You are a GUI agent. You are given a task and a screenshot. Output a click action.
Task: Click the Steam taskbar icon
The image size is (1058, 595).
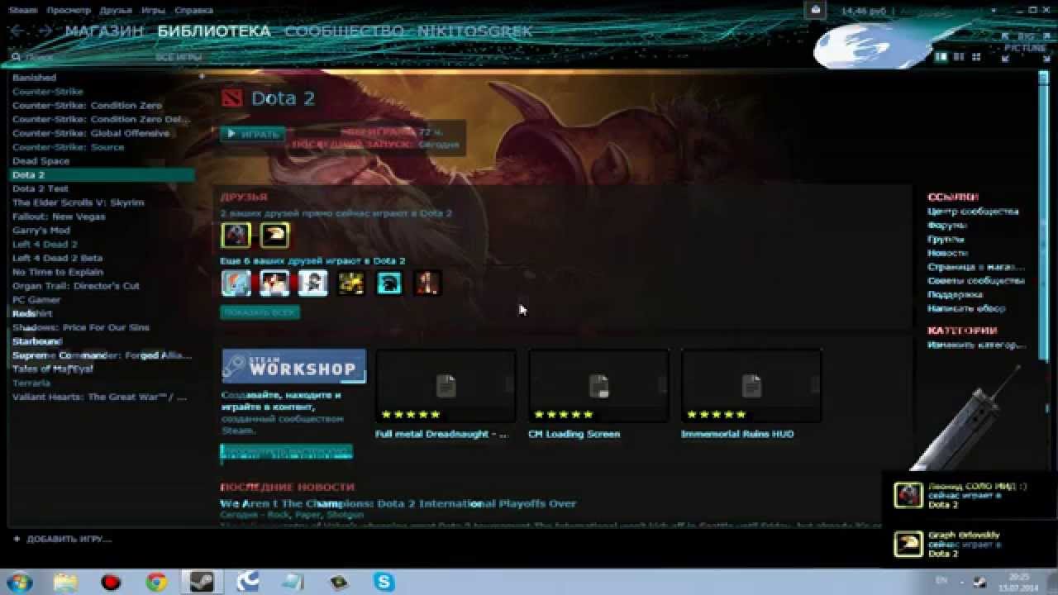202,582
